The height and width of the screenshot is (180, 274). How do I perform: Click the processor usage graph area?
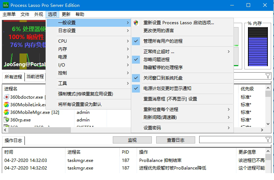click(x=24, y=45)
